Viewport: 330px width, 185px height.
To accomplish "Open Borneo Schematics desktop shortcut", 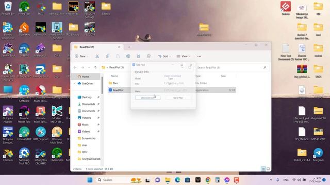I will (x=8, y=31).
